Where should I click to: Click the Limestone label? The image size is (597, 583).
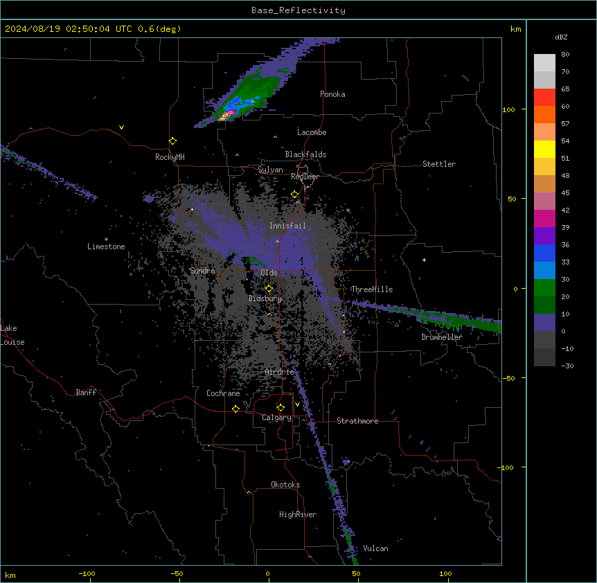pyautogui.click(x=106, y=246)
